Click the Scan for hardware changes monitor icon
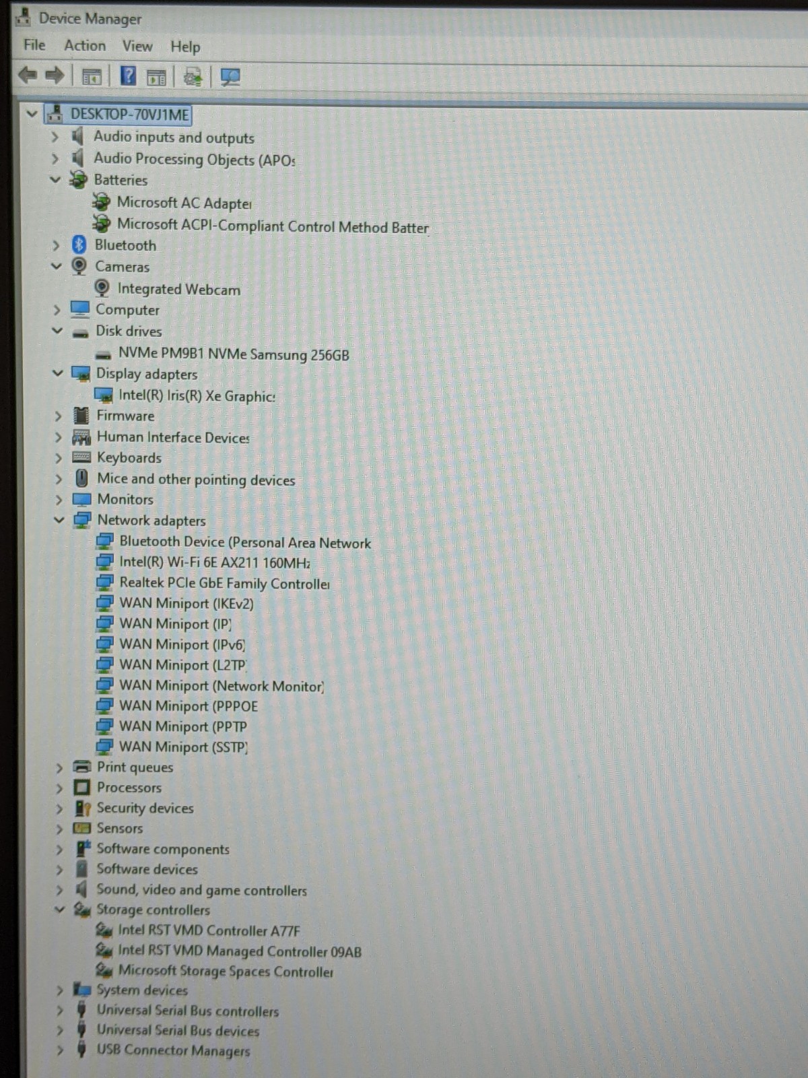 (230, 77)
